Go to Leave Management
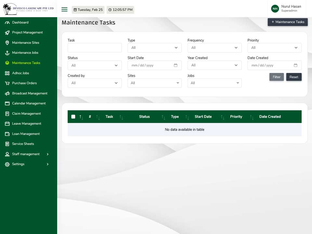This screenshot has height=234, width=312. (x=27, y=123)
